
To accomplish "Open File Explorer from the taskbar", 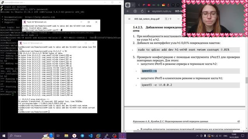I will point(66,136).
